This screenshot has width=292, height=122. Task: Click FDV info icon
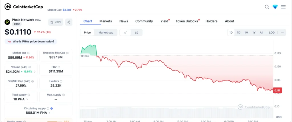pos(59,67)
